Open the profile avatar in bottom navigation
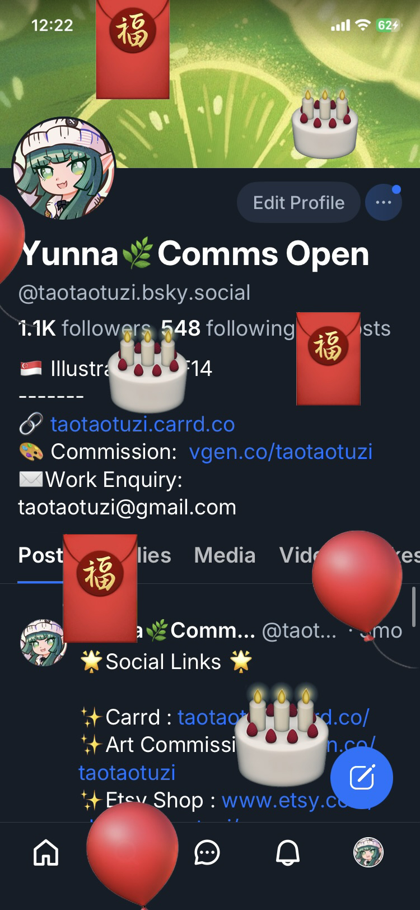This screenshot has width=420, height=910. click(368, 852)
